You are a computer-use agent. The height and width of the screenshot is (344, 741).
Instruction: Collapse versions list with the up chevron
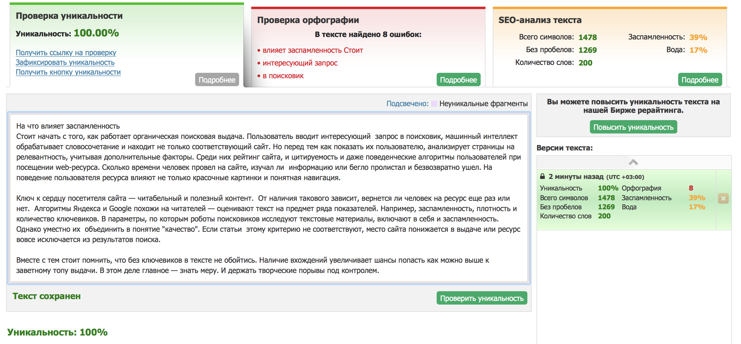(x=633, y=162)
